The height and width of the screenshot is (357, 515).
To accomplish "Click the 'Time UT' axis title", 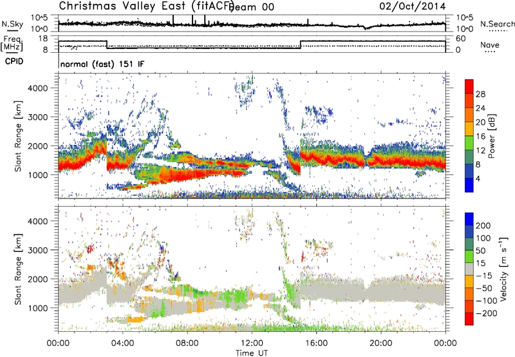I will [252, 353].
